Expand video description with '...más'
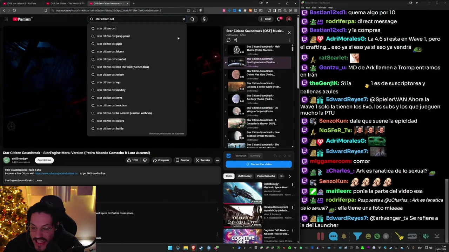Viewport: 449px width, 252px height. (x=39, y=181)
